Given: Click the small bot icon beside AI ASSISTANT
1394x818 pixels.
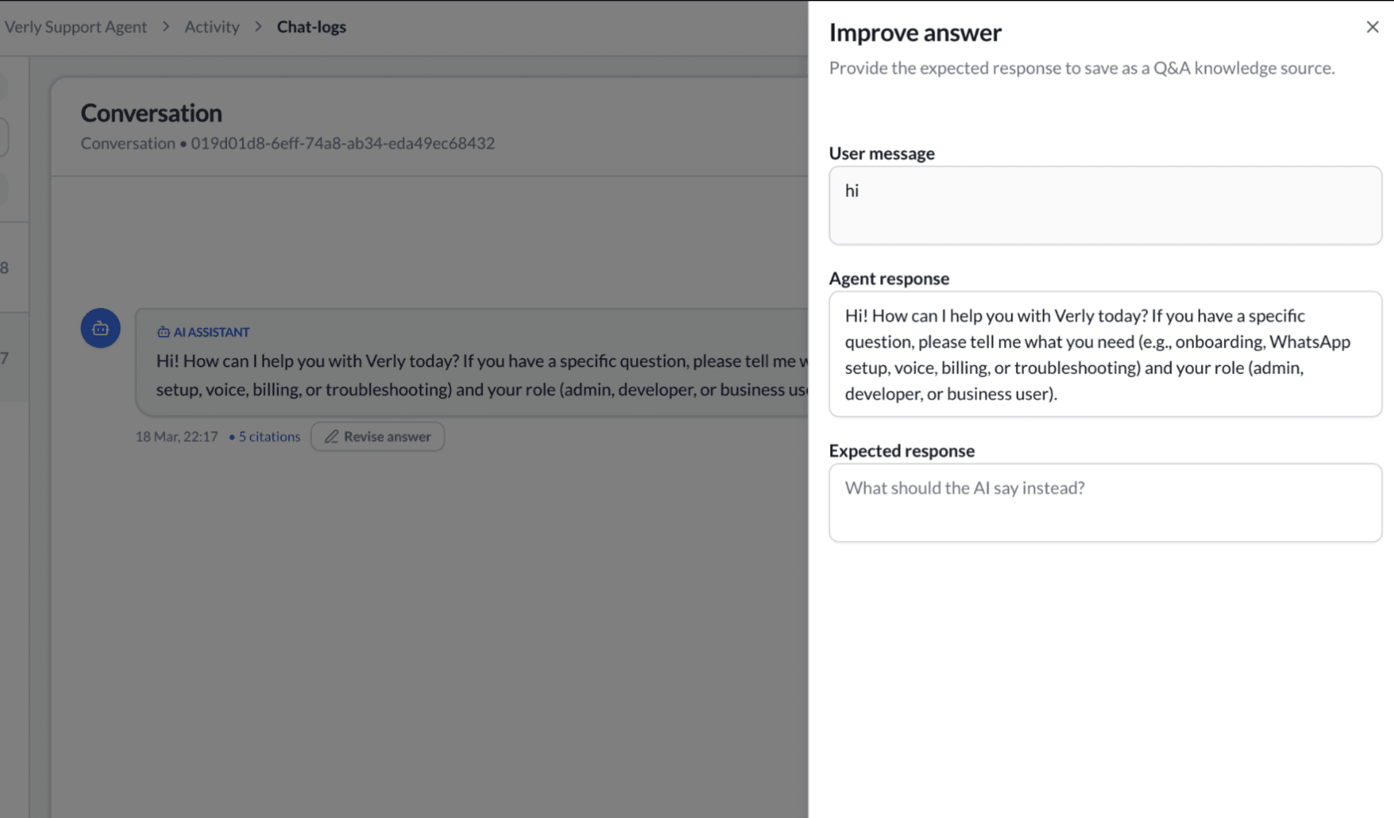Looking at the screenshot, I should [x=163, y=332].
